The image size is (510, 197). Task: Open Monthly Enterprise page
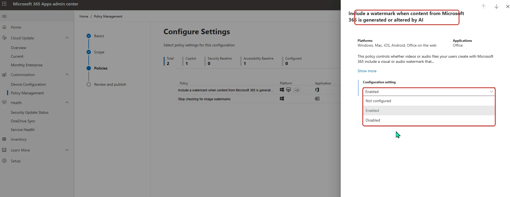pos(27,65)
